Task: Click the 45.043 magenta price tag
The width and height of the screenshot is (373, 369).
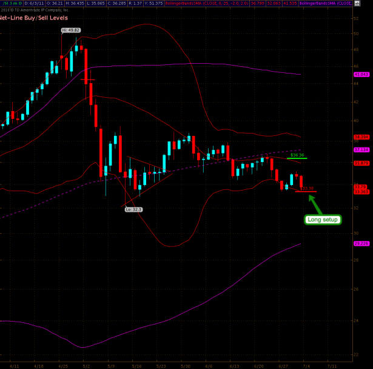Action: (x=361, y=74)
